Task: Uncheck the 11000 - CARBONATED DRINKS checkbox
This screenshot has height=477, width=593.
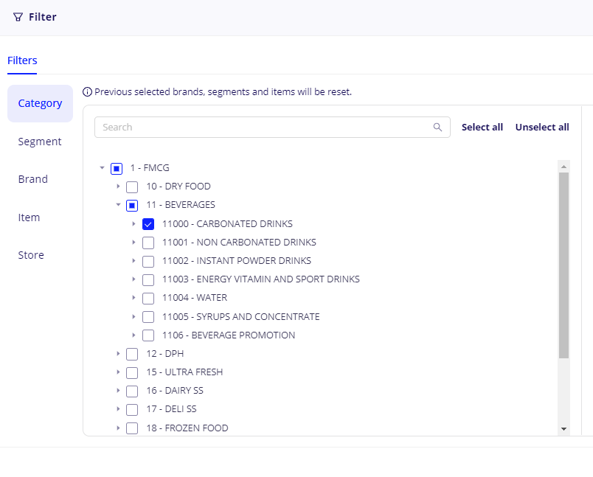Action: pyautogui.click(x=148, y=224)
